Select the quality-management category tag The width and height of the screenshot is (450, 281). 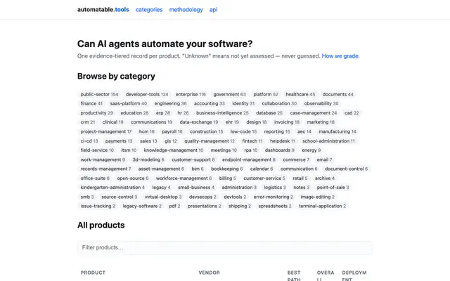pyautogui.click(x=210, y=141)
